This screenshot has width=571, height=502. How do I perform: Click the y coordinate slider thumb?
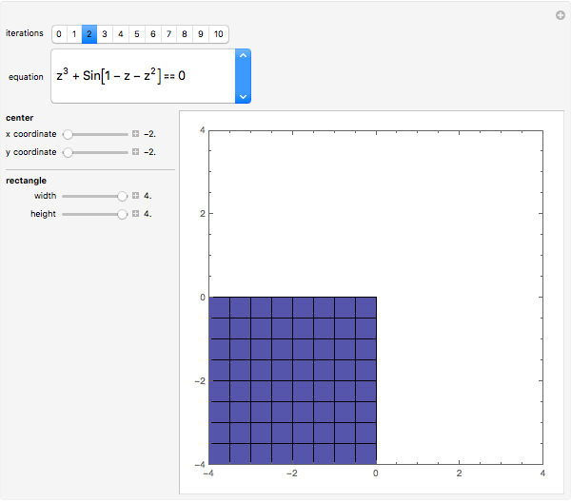68,151
